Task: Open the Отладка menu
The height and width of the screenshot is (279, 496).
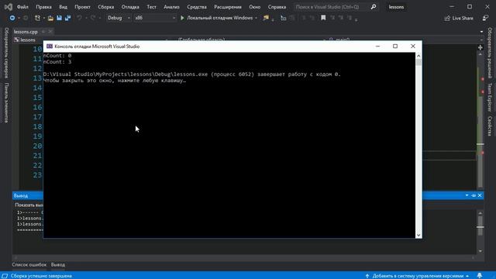Action: (130, 7)
